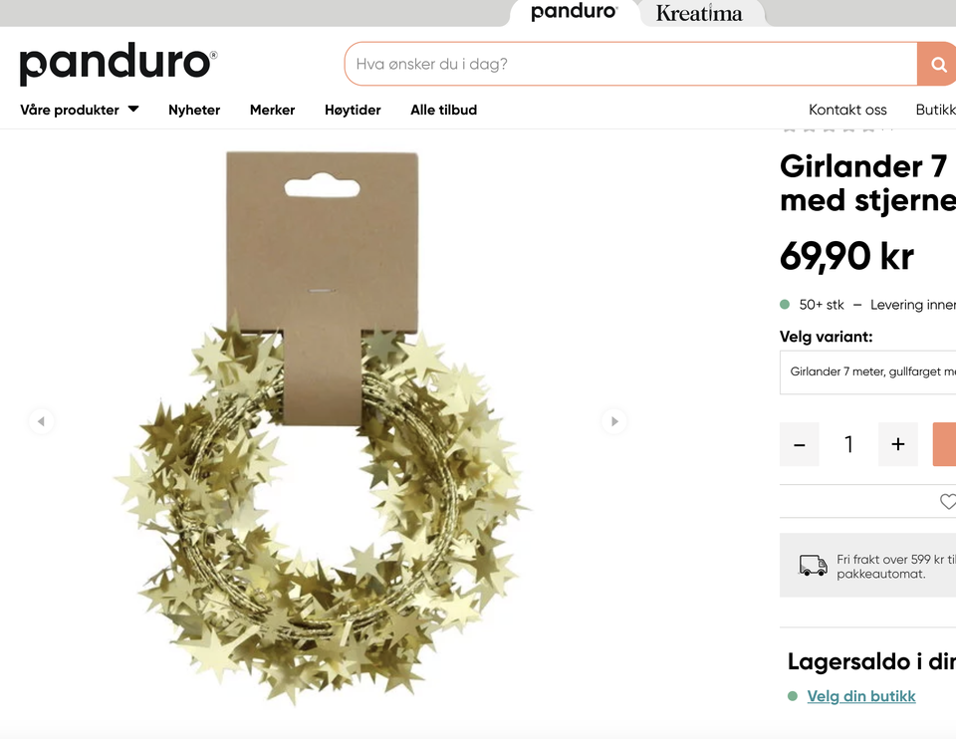Show previous product image arrow
The width and height of the screenshot is (956, 739).
click(41, 421)
